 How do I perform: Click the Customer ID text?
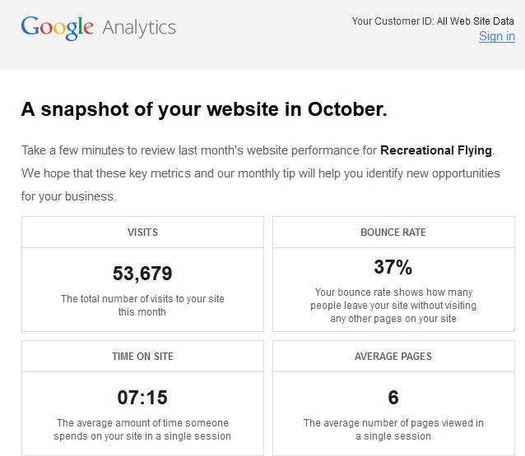433,21
